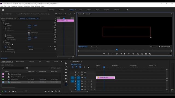Screen dimensions: 175x98
Task: Select the Selection tool arrow
Action: [x=66, y=63]
